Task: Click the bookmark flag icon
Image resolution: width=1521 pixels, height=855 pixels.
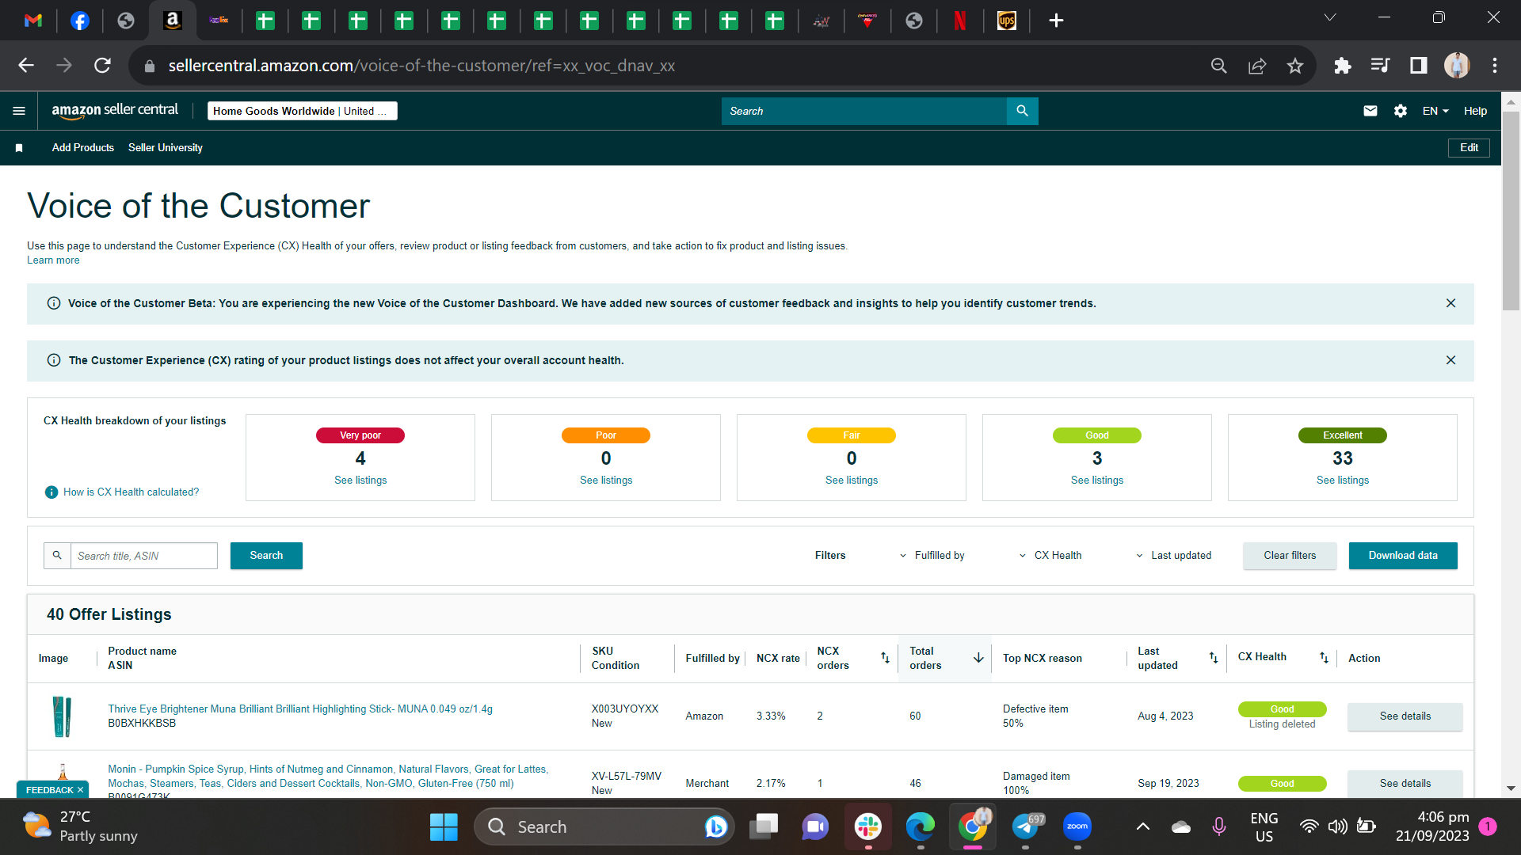Action: tap(19, 148)
